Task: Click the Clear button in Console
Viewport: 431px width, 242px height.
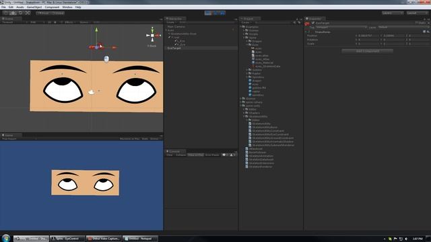Action: tap(170, 155)
